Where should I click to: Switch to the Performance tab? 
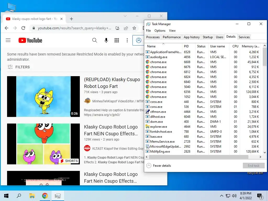(x=172, y=37)
